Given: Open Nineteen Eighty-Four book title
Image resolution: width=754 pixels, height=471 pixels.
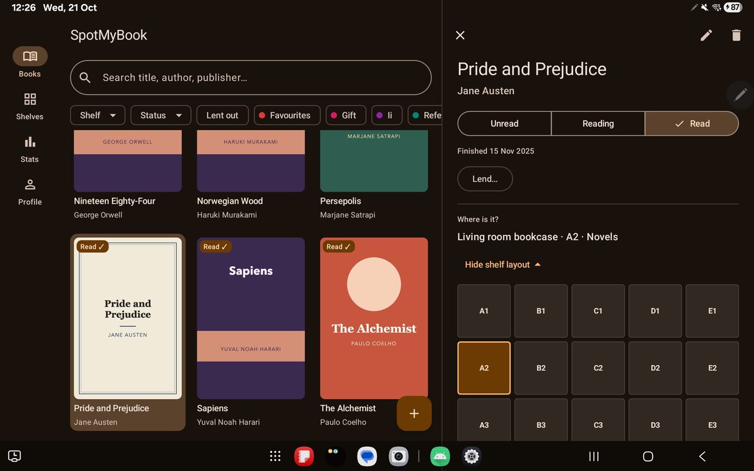Looking at the screenshot, I should (x=114, y=201).
